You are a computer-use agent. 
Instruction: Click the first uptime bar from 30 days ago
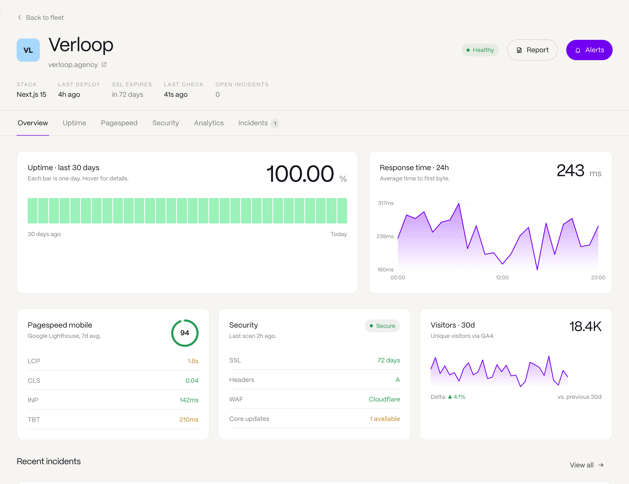point(32,210)
